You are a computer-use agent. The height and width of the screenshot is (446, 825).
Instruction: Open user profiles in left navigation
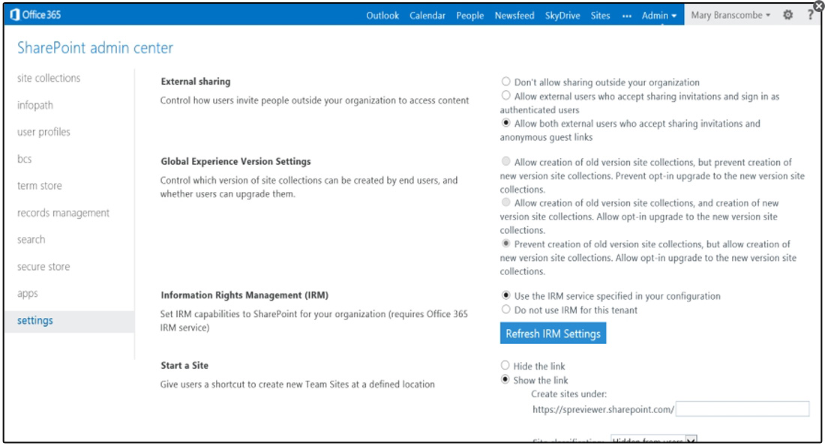43,132
